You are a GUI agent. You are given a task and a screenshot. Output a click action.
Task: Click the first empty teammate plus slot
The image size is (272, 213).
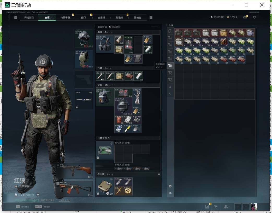[x=238, y=207]
